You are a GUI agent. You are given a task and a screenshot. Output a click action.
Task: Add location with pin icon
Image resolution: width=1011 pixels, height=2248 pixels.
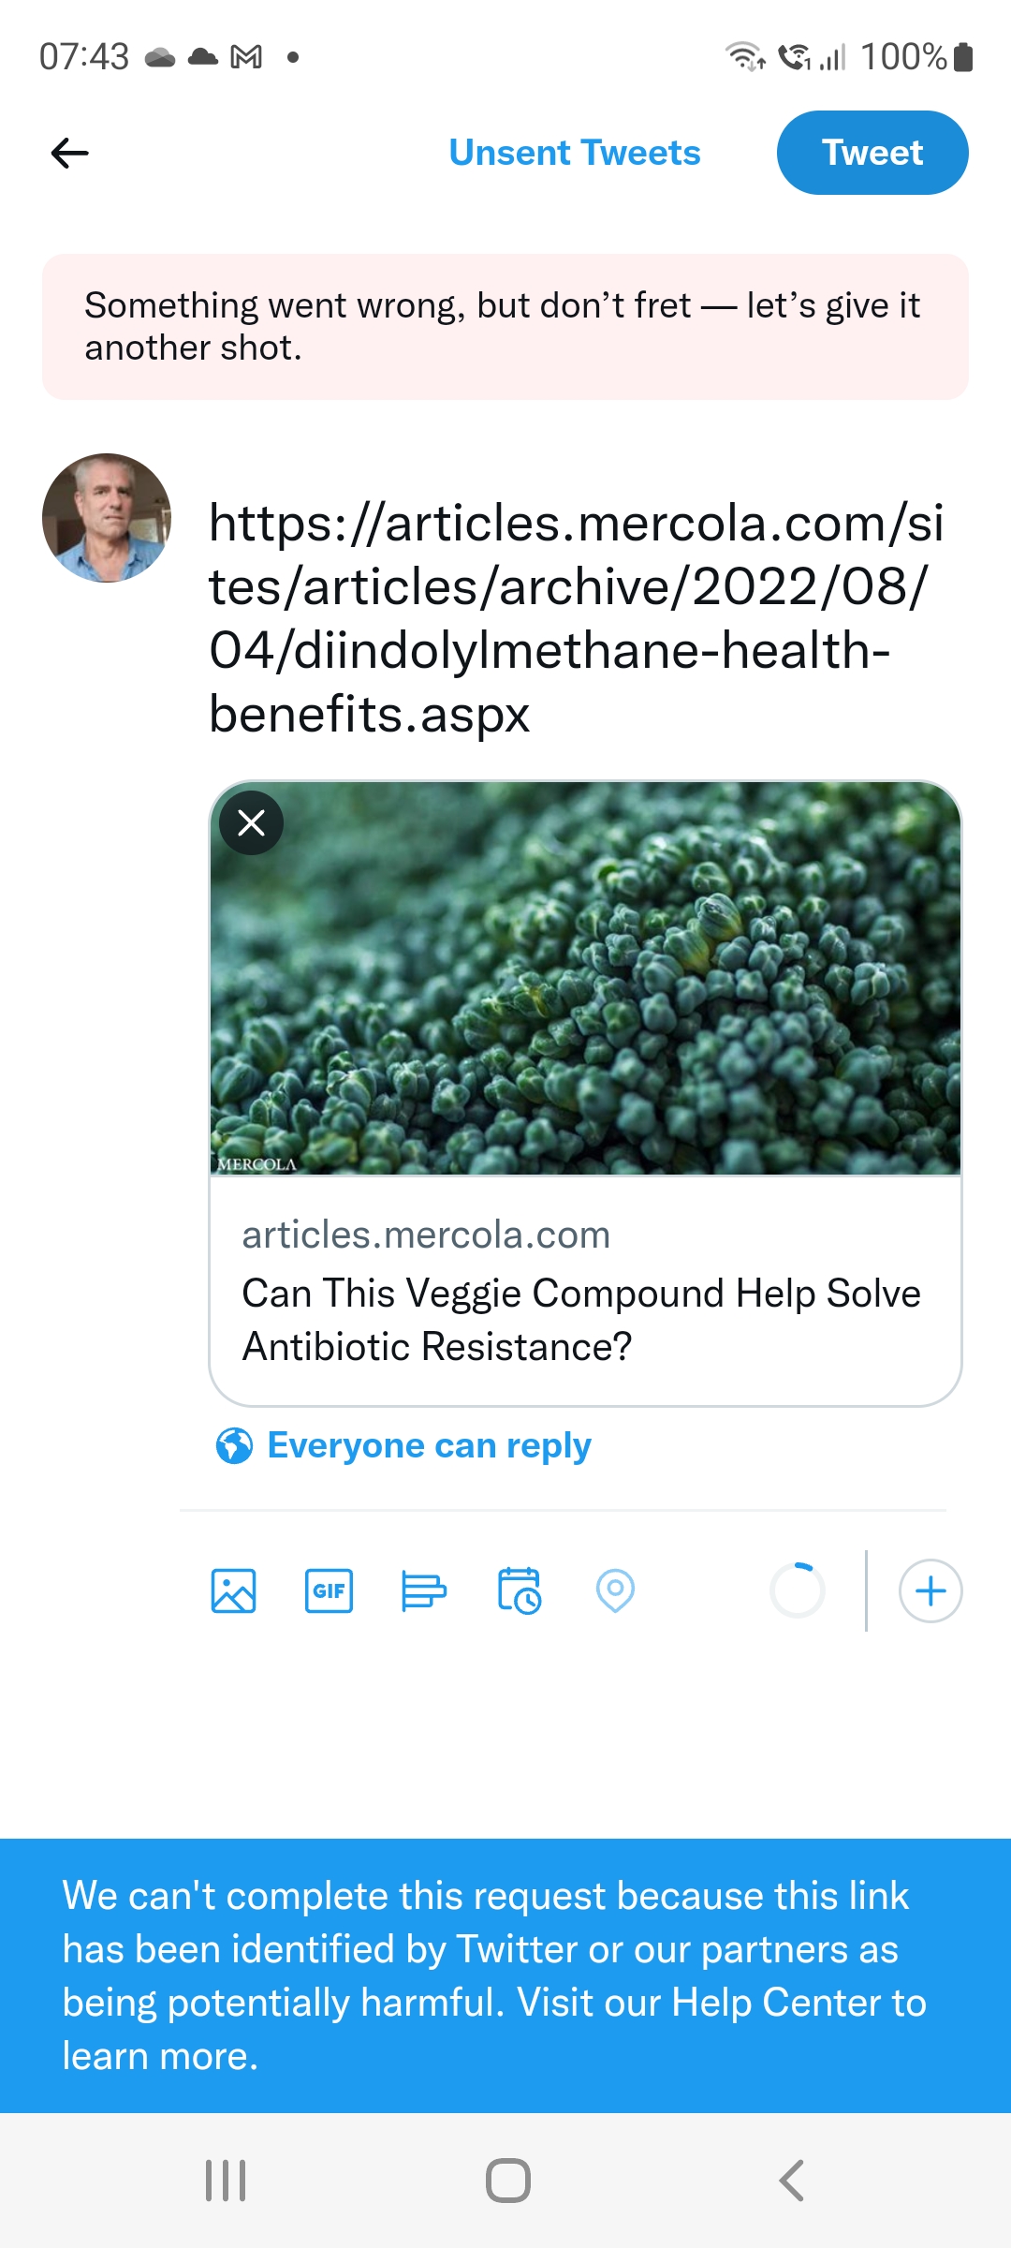[x=615, y=1590]
